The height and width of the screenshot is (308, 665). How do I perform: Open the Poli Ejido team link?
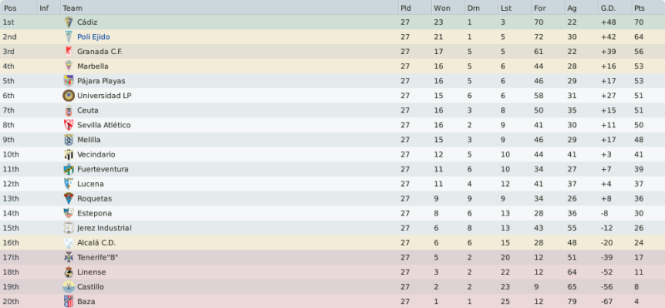pyautogui.click(x=93, y=37)
